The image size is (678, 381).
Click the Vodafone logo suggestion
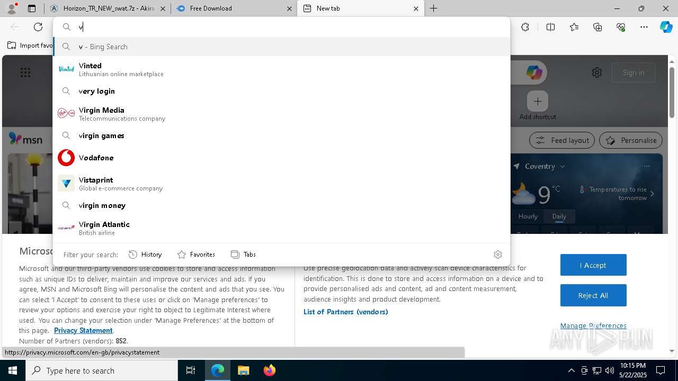66,158
